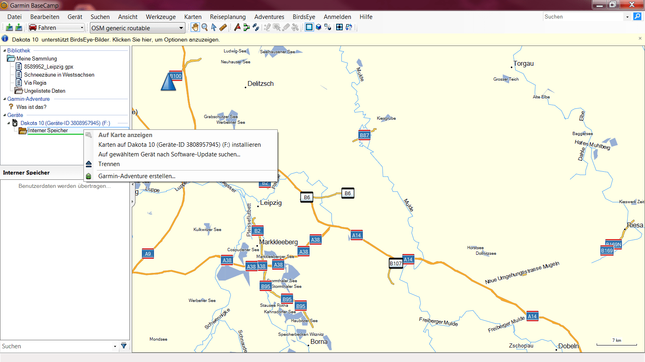Click 'Was ist das?' help item
This screenshot has width=645, height=362.
pyautogui.click(x=31, y=107)
